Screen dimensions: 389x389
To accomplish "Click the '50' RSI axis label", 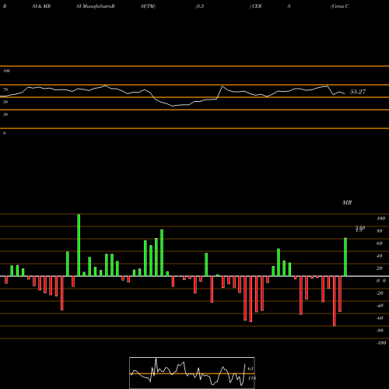I will (x=5, y=102).
